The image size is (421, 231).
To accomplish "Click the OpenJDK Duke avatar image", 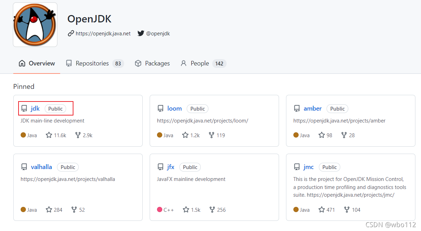I will (35, 25).
